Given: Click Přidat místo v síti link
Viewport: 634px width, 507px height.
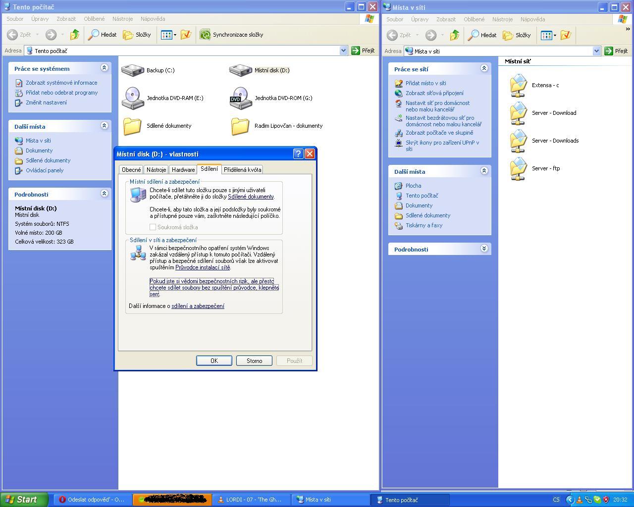Looking at the screenshot, I should pyautogui.click(x=425, y=83).
